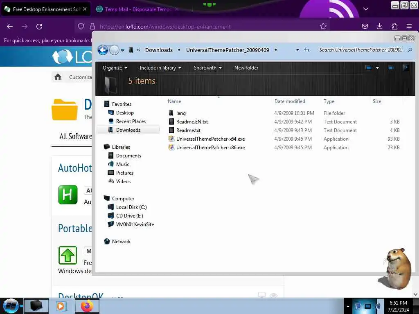Click Firefox reload button
Image resolution: width=419 pixels, height=314 pixels.
point(39,27)
